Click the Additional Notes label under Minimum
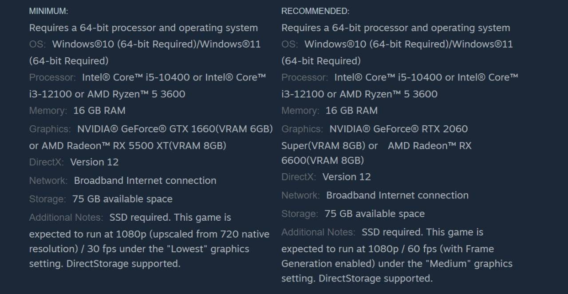The width and height of the screenshot is (568, 294). click(x=66, y=218)
